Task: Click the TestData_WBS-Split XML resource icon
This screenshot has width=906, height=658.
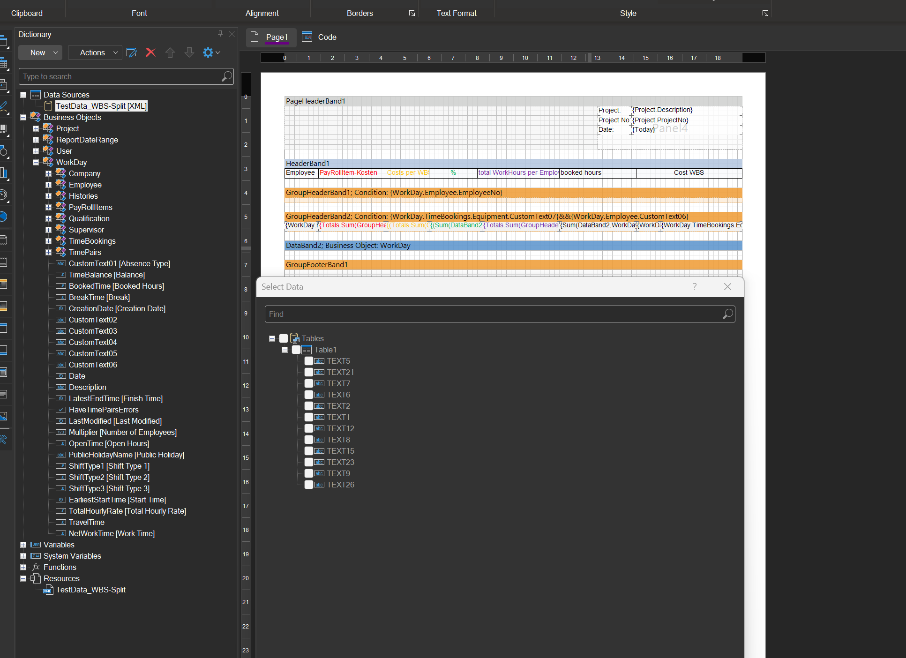Action: click(48, 590)
